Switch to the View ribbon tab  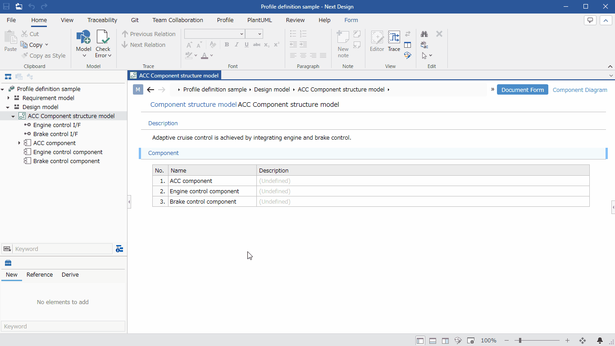67,20
